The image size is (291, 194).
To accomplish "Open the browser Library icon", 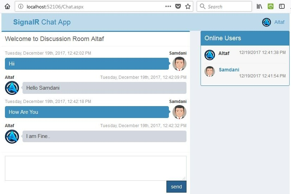I will click(259, 6).
